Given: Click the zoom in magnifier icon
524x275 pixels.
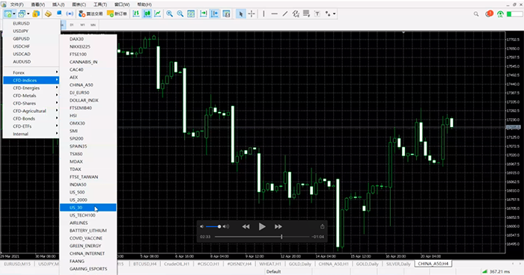Looking at the screenshot, I should pyautogui.click(x=169, y=13).
